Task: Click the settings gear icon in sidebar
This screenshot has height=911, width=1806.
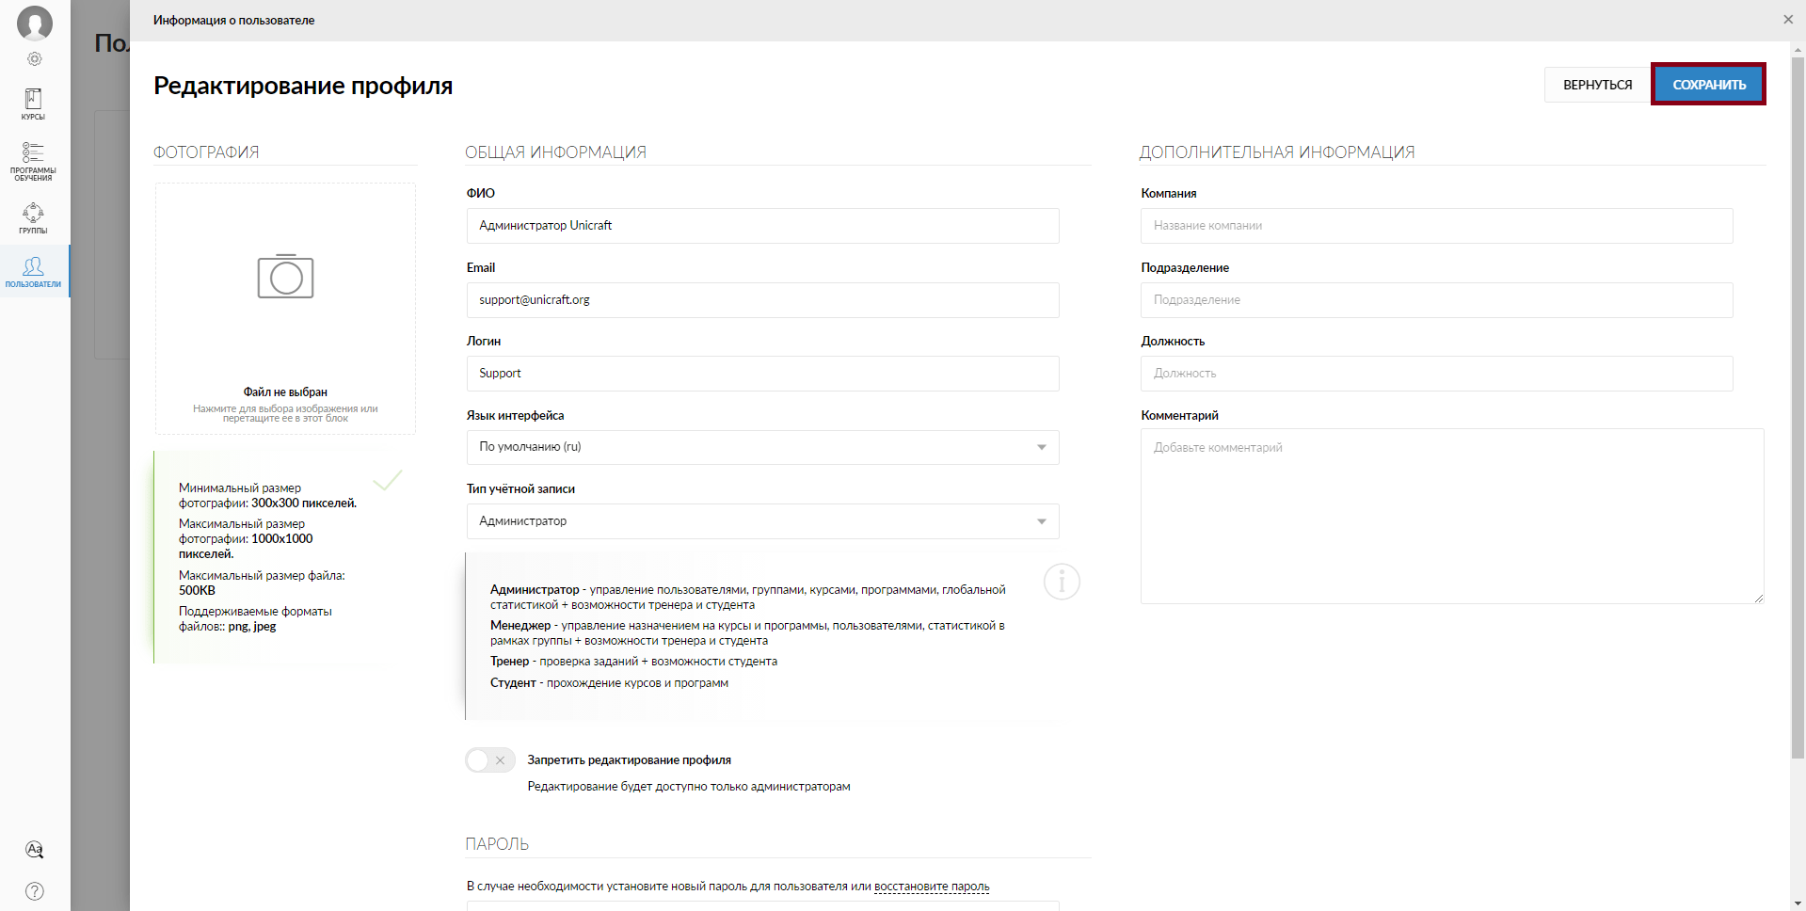Action: tap(35, 59)
